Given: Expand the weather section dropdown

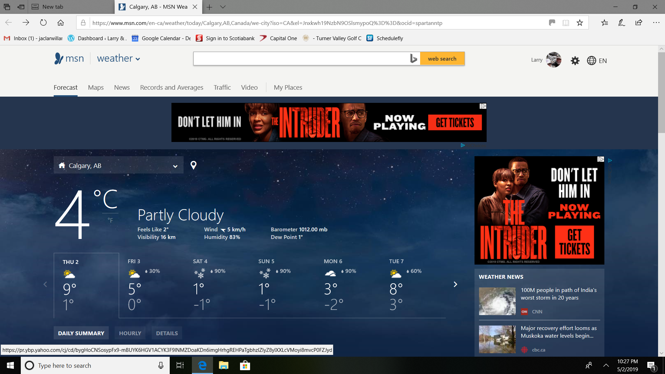Looking at the screenshot, I should [x=138, y=59].
